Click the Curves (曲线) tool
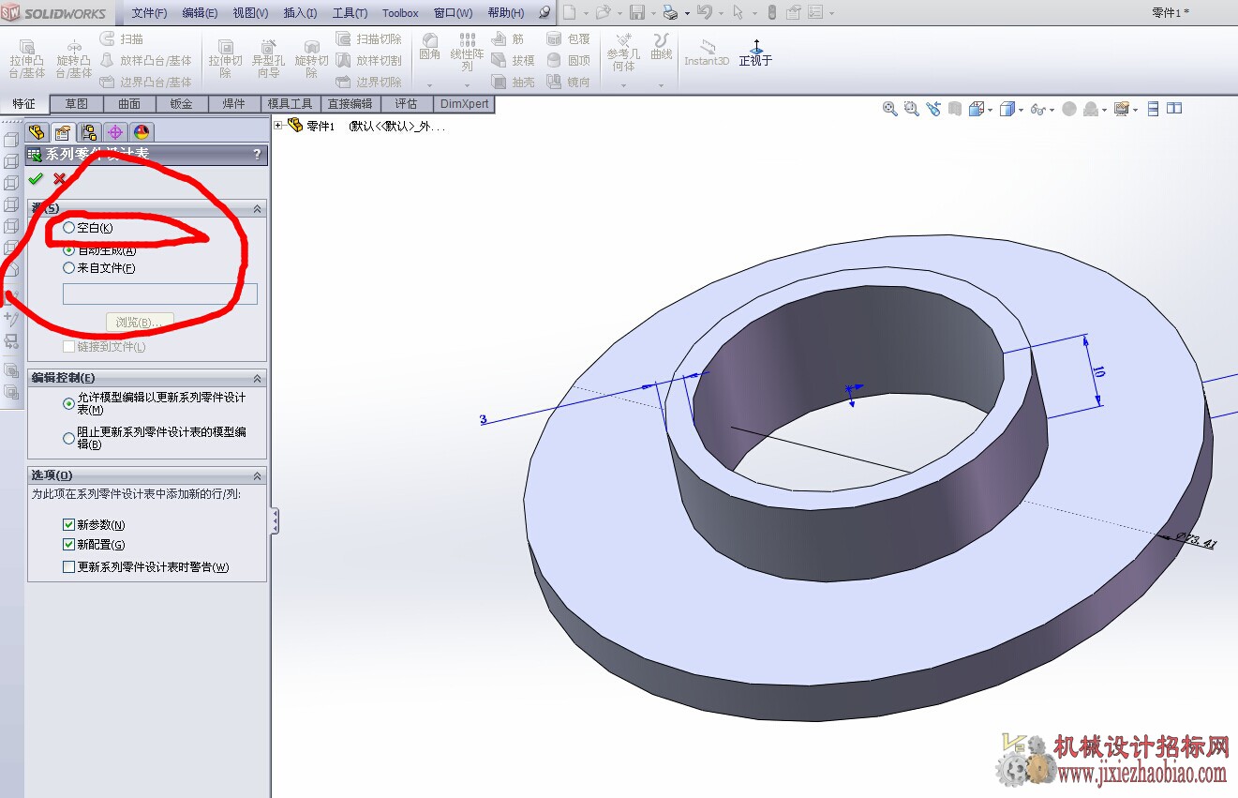This screenshot has width=1238, height=798. 662,48
